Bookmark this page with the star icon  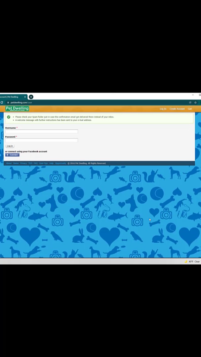[195, 102]
